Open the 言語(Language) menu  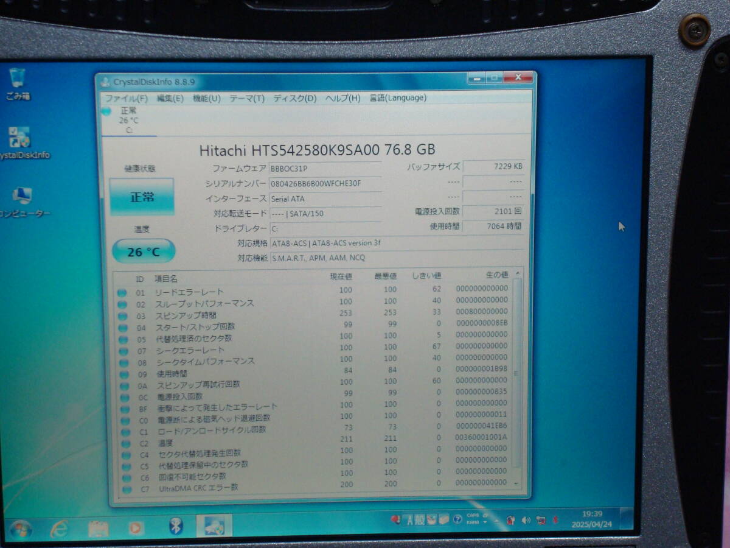click(398, 97)
